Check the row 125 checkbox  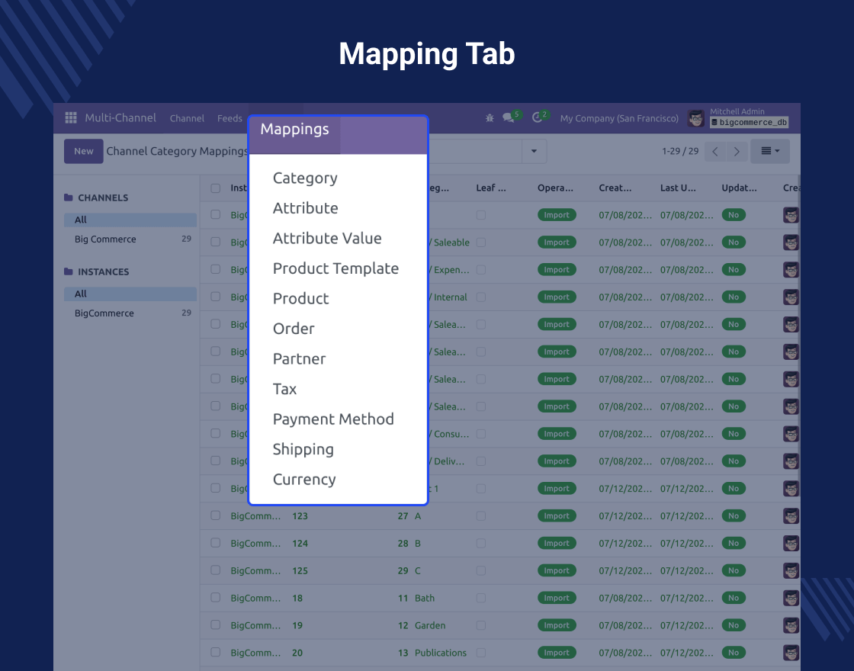[x=216, y=570]
